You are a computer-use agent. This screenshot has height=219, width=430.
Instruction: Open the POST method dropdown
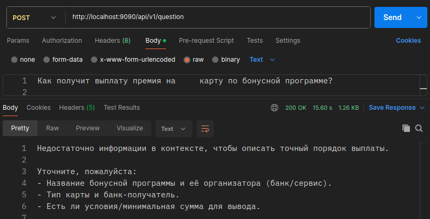click(x=34, y=17)
